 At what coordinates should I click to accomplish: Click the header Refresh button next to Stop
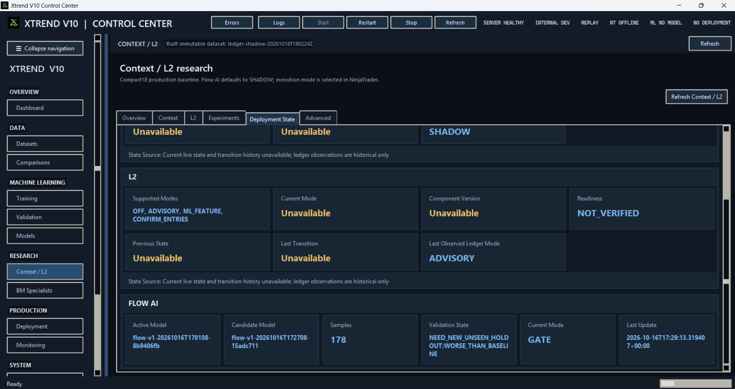[x=455, y=23]
